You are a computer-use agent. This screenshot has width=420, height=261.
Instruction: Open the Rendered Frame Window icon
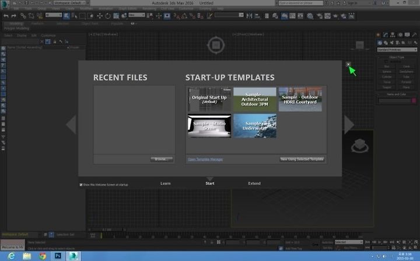(327, 16)
